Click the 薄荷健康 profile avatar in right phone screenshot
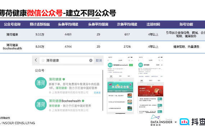Screen dimensions: 205x129 tap(141, 65)
